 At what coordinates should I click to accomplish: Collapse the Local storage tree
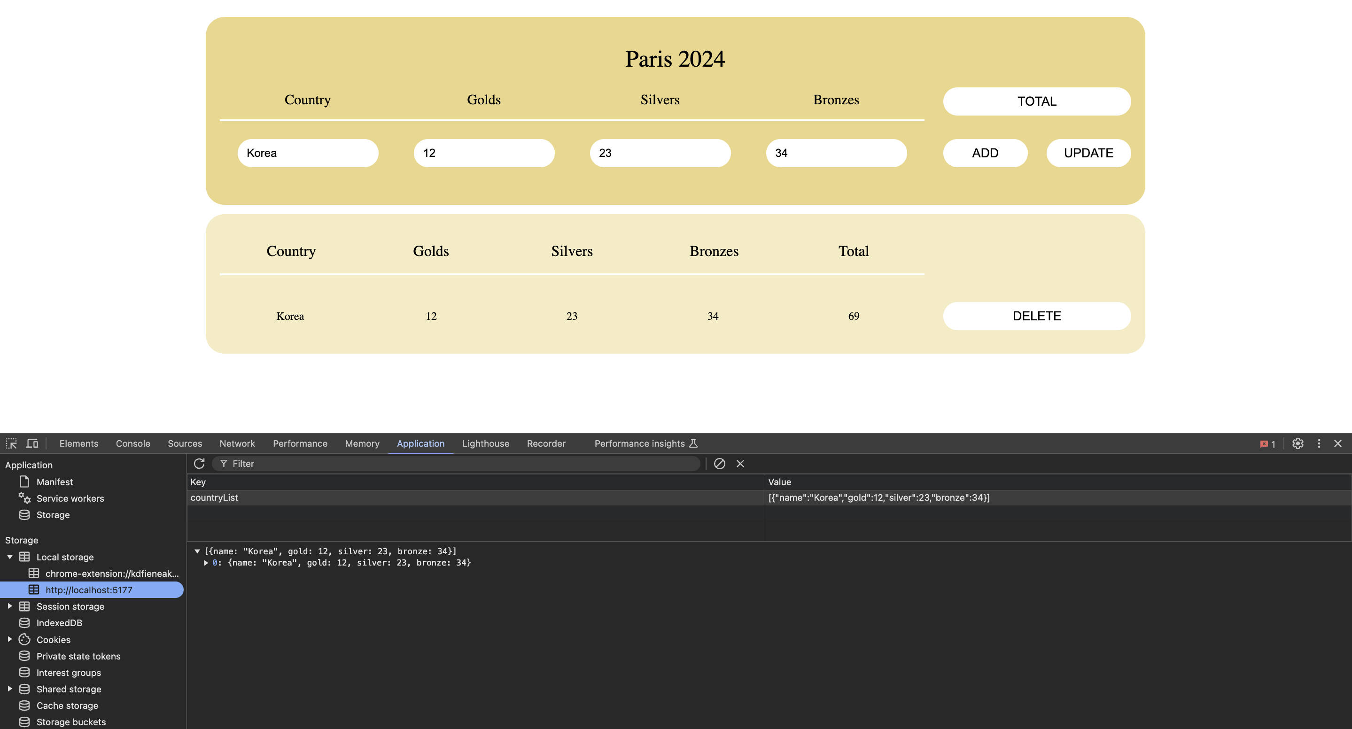coord(10,557)
